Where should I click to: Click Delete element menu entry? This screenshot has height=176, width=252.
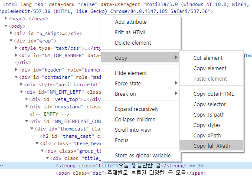[x=133, y=43]
